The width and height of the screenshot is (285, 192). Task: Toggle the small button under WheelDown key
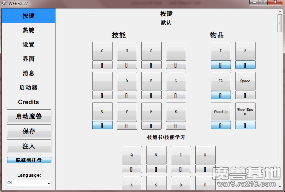tap(245, 125)
